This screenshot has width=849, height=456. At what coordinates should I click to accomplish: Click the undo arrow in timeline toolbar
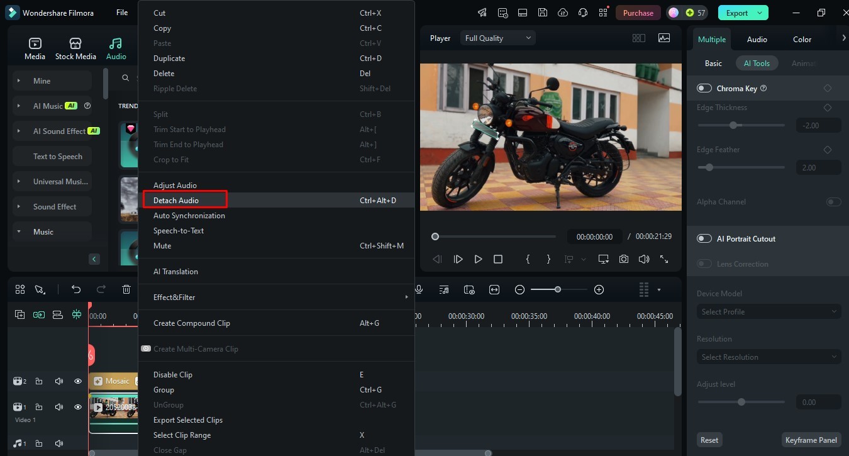click(x=76, y=289)
